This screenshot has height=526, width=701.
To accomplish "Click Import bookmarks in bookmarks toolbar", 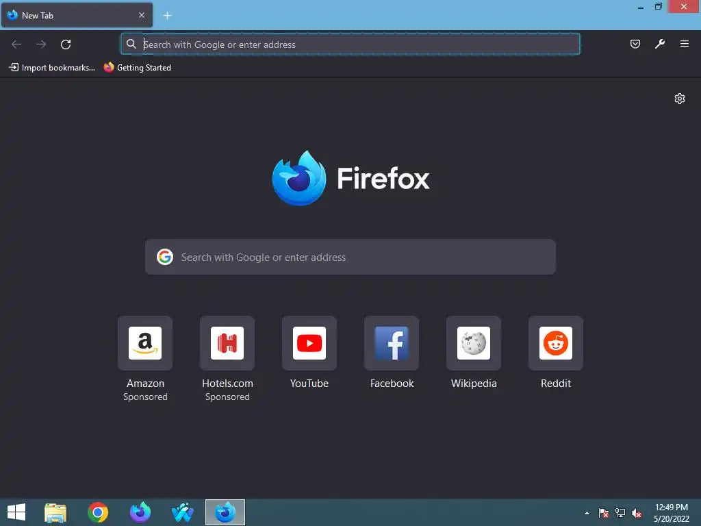I will pyautogui.click(x=52, y=68).
